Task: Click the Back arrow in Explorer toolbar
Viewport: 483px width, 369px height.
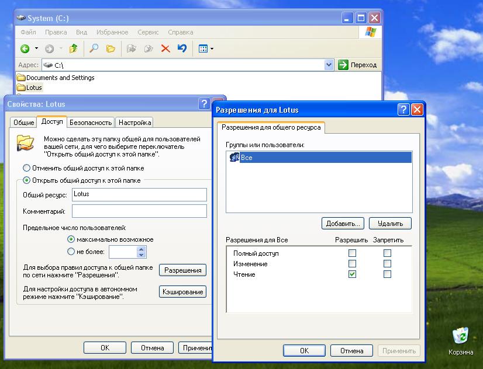Action: pyautogui.click(x=25, y=48)
